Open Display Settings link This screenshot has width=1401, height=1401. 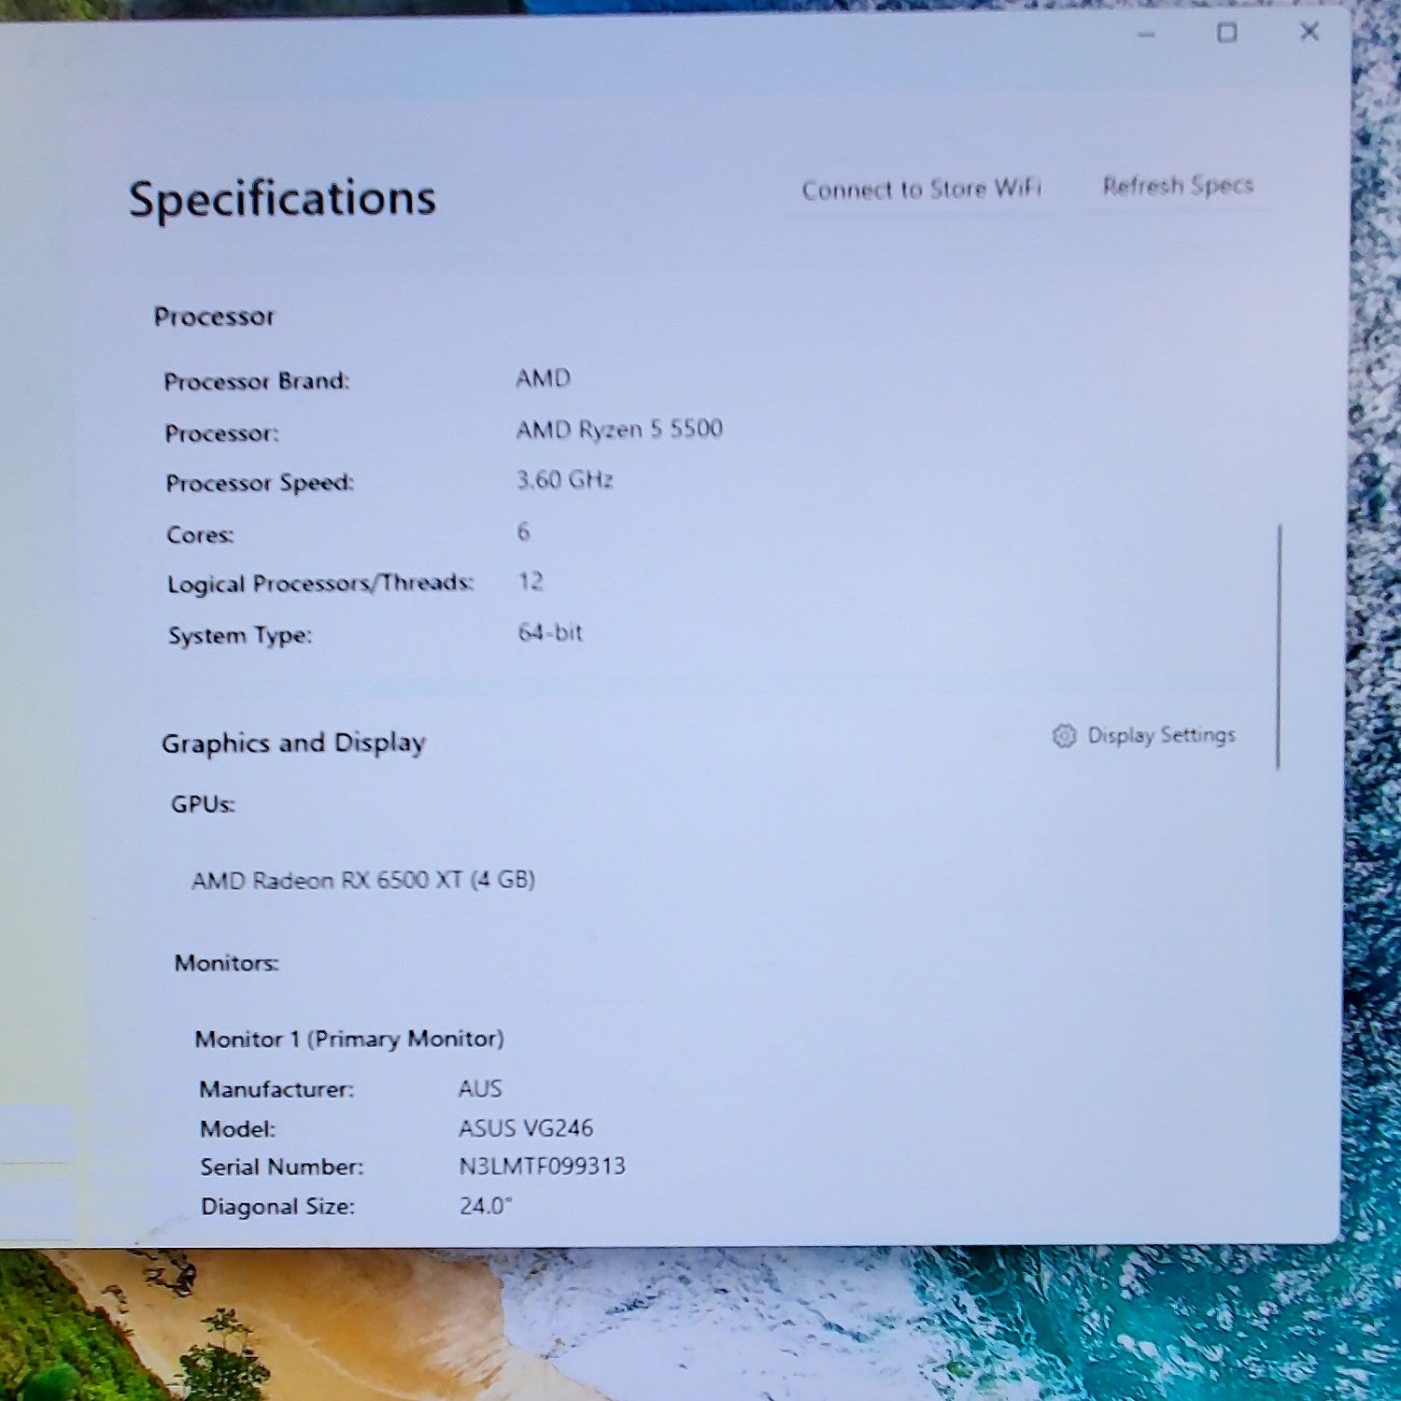coord(1144,736)
